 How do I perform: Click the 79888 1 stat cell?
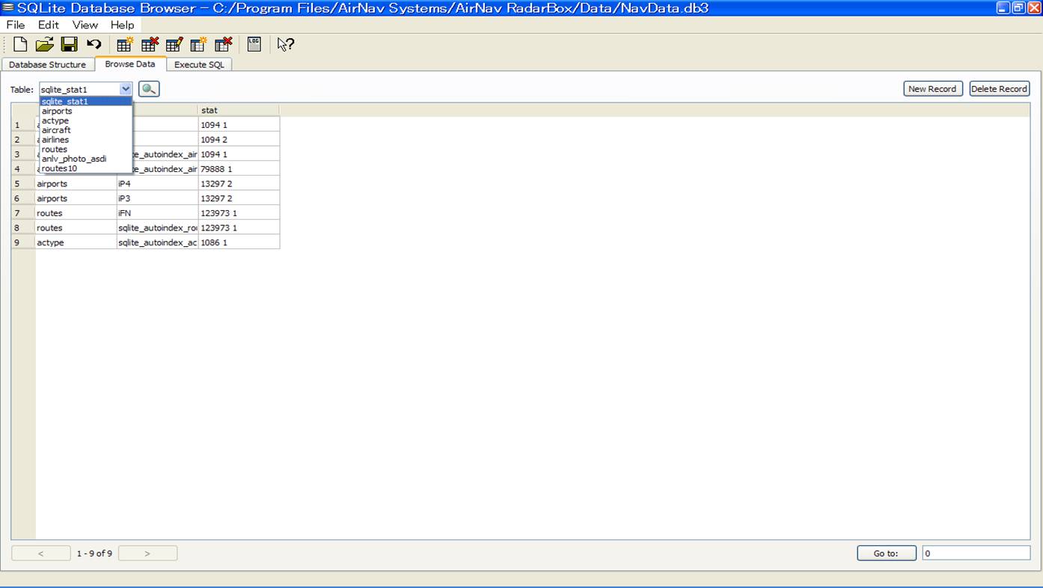(x=239, y=169)
